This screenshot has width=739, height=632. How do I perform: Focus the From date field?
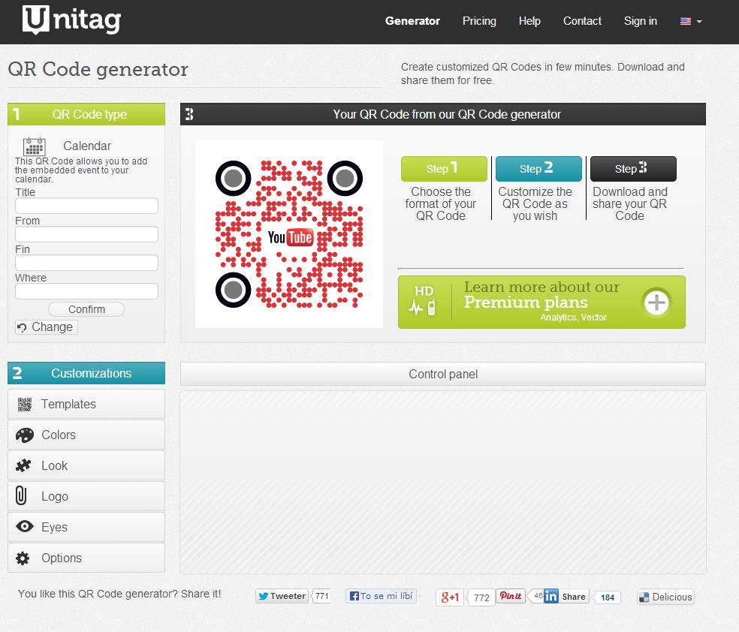(86, 234)
